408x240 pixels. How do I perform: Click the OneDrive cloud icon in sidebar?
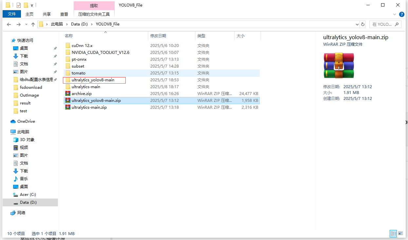tap(13, 121)
